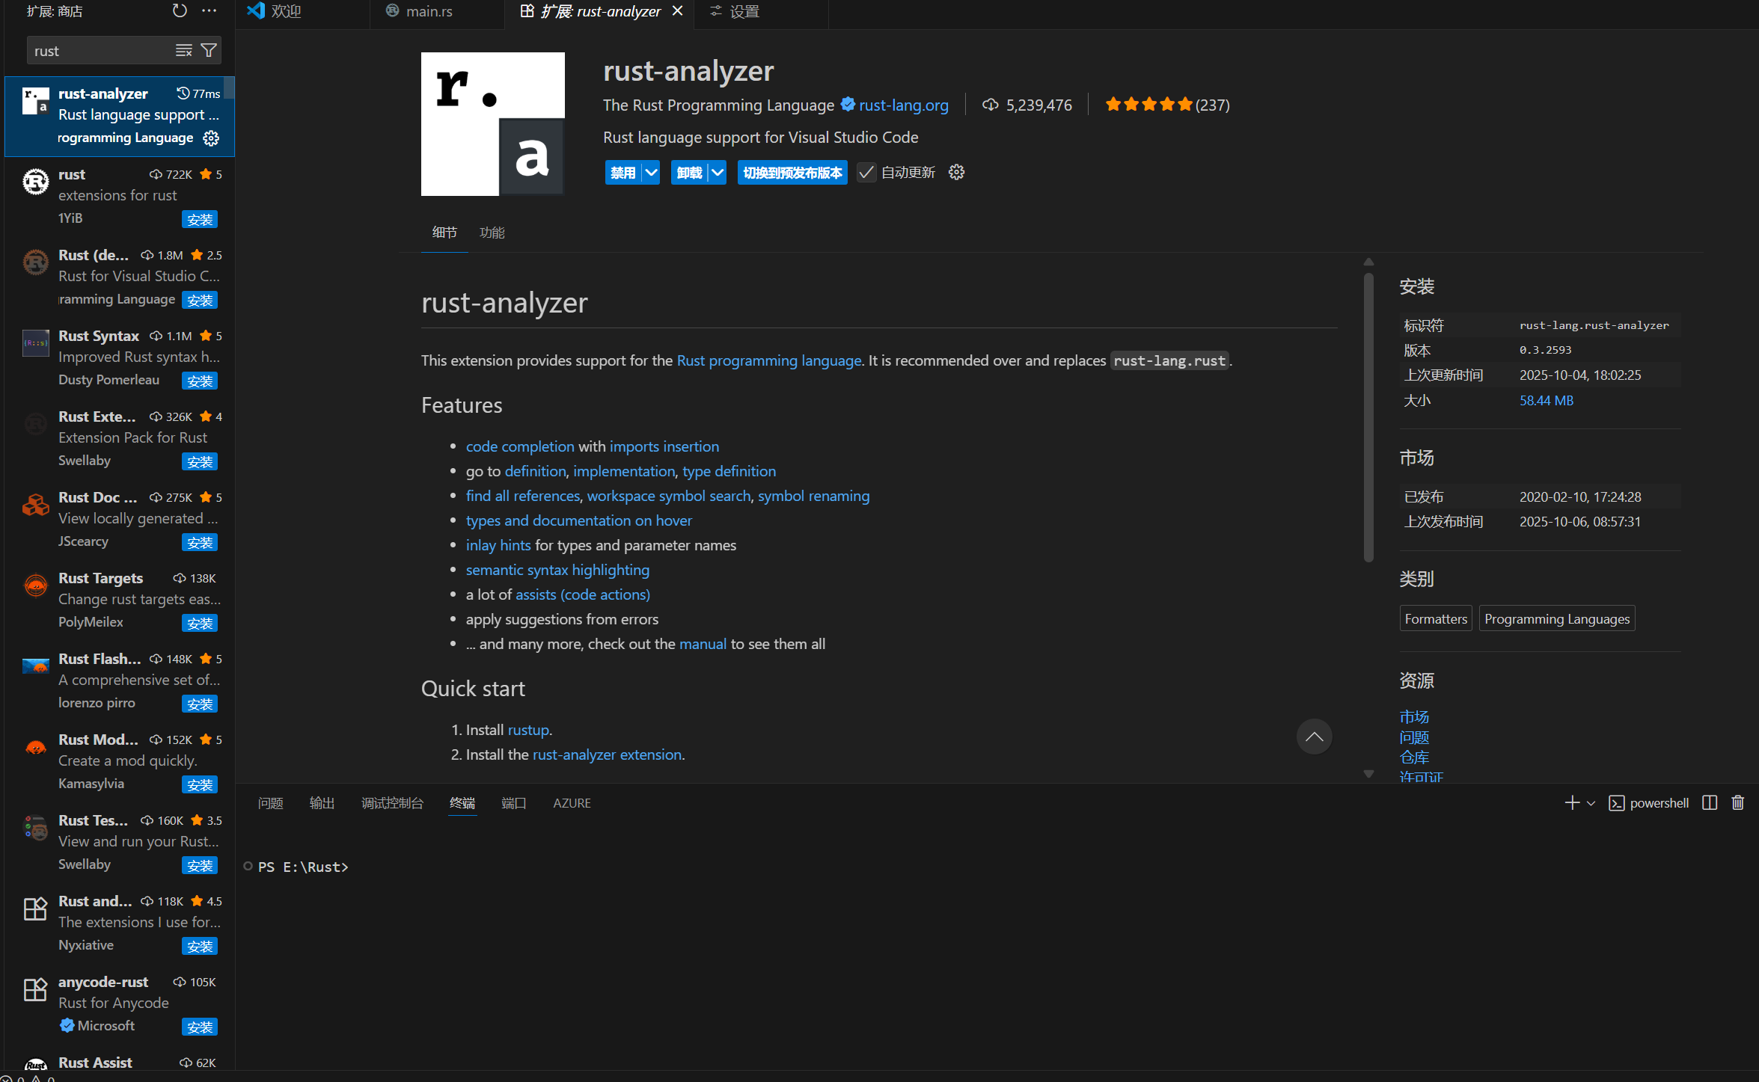Switch to the 功能 tab
Viewport: 1759px width, 1082px height.
click(x=492, y=232)
